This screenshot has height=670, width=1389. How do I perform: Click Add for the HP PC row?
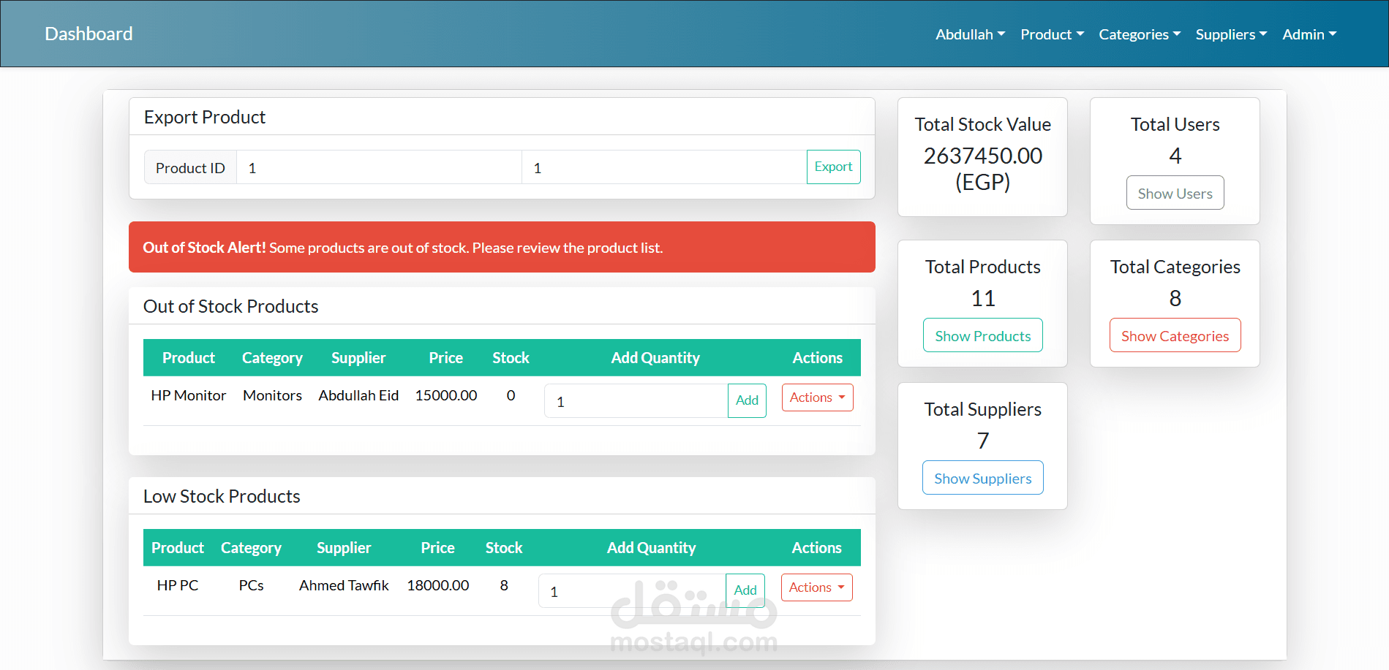[x=745, y=590]
